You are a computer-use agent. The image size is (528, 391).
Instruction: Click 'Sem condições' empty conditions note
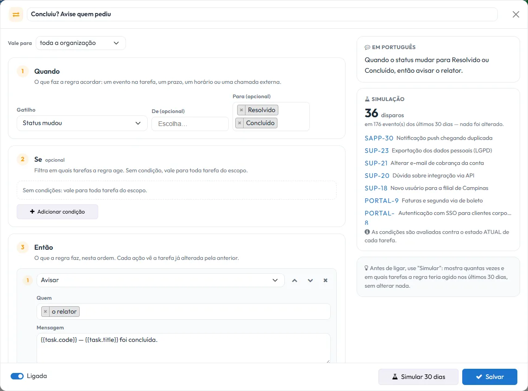[x=177, y=190]
